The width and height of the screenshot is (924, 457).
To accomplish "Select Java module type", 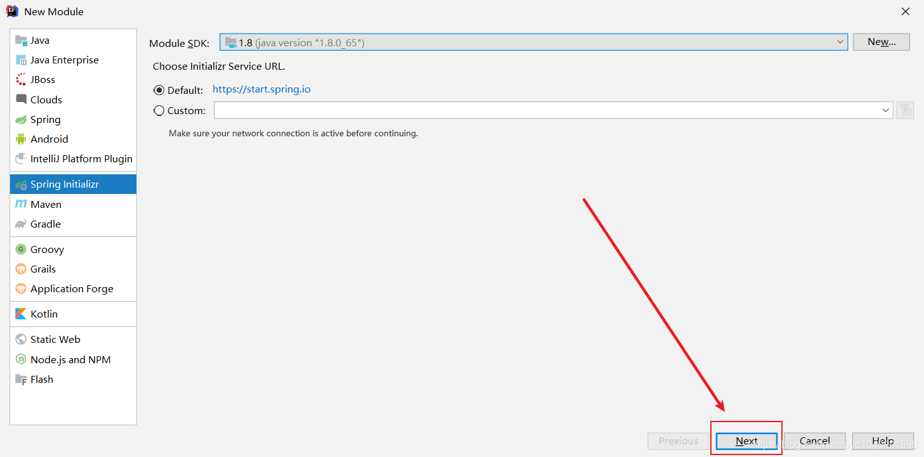I will click(x=74, y=41).
